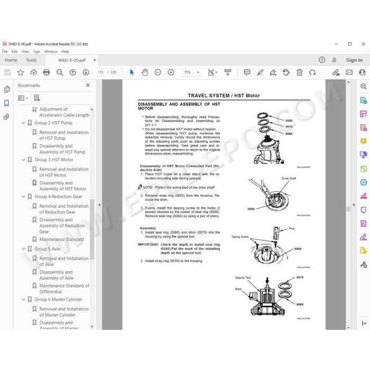Open the page thumbnails panel
The height and width of the screenshot is (370, 370).
[7, 89]
